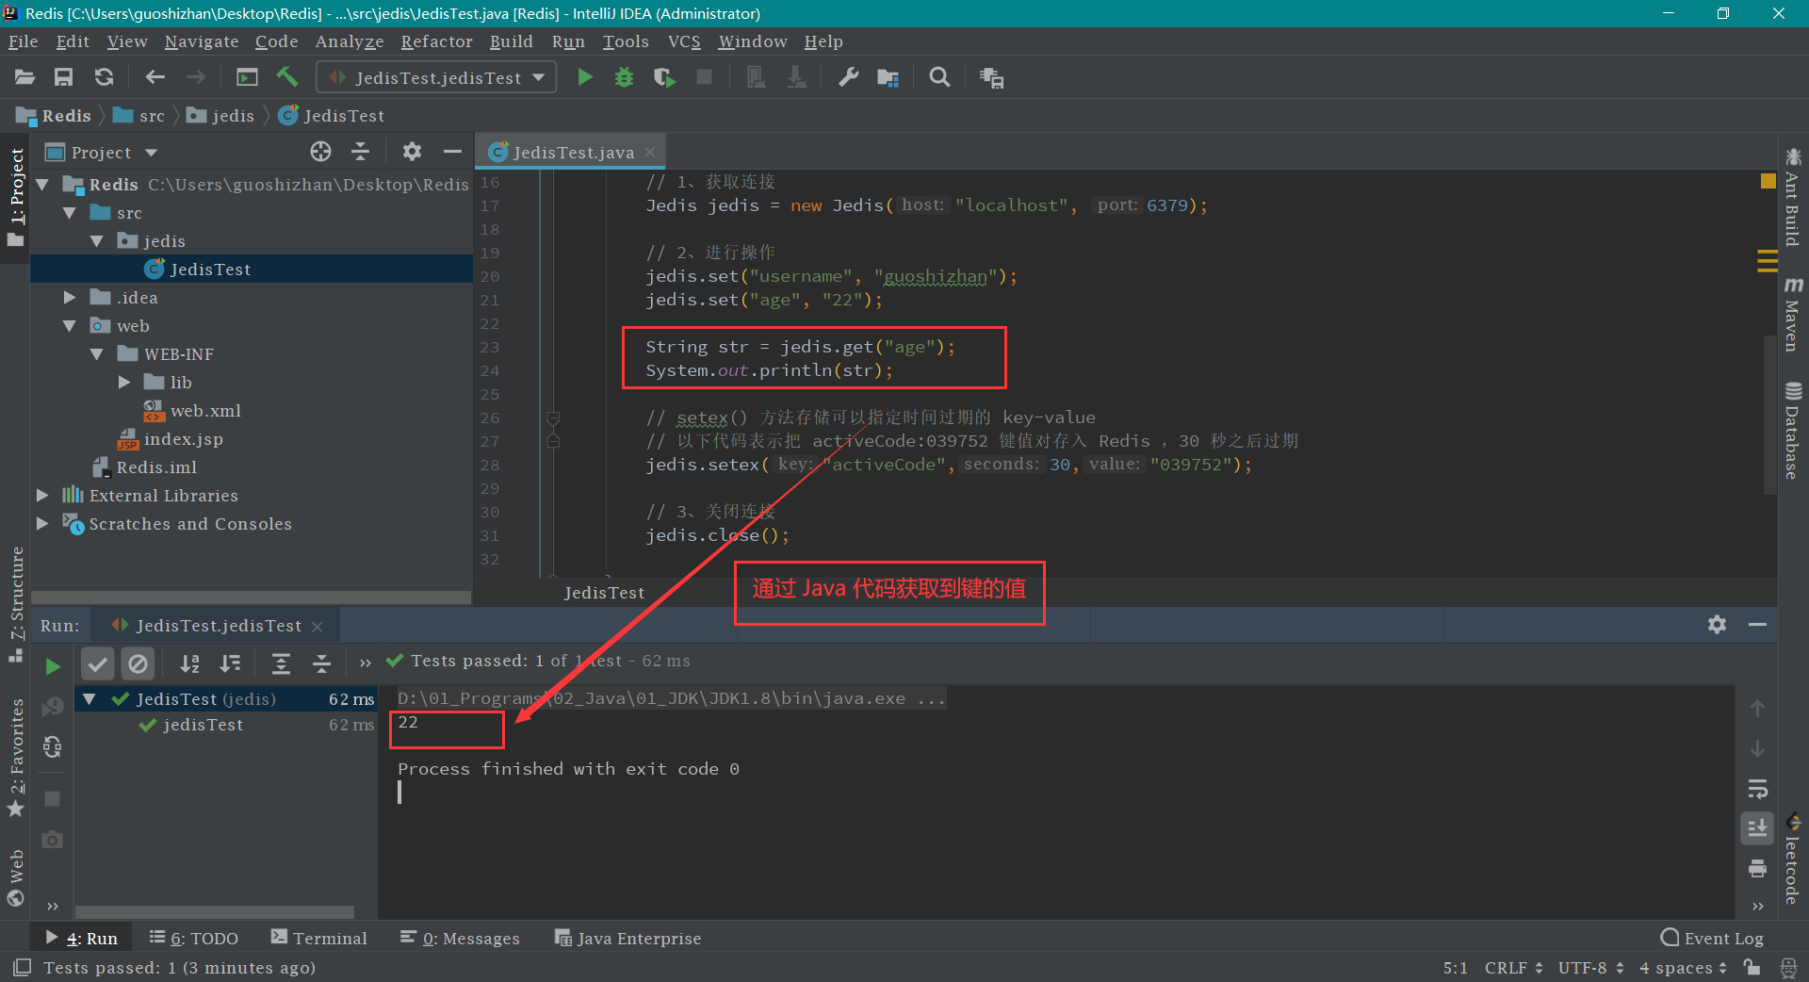Screen dimensions: 1809x982
Task: Open JedisTest.jedisTest run configuration dropdown
Action: pos(436,77)
